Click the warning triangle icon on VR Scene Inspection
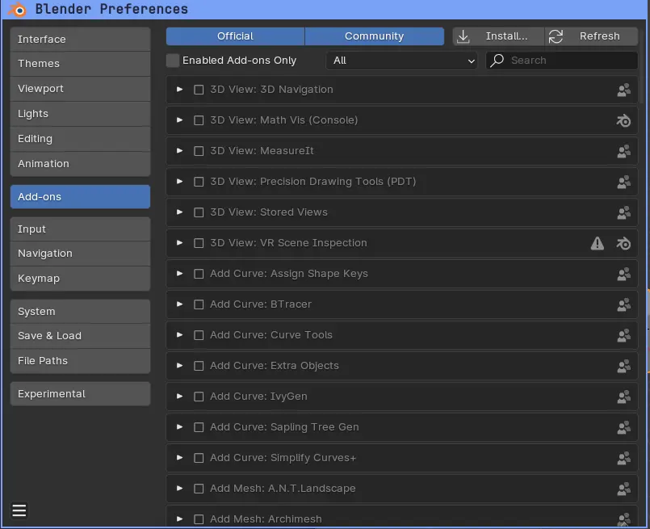Image resolution: width=650 pixels, height=529 pixels. (x=598, y=243)
